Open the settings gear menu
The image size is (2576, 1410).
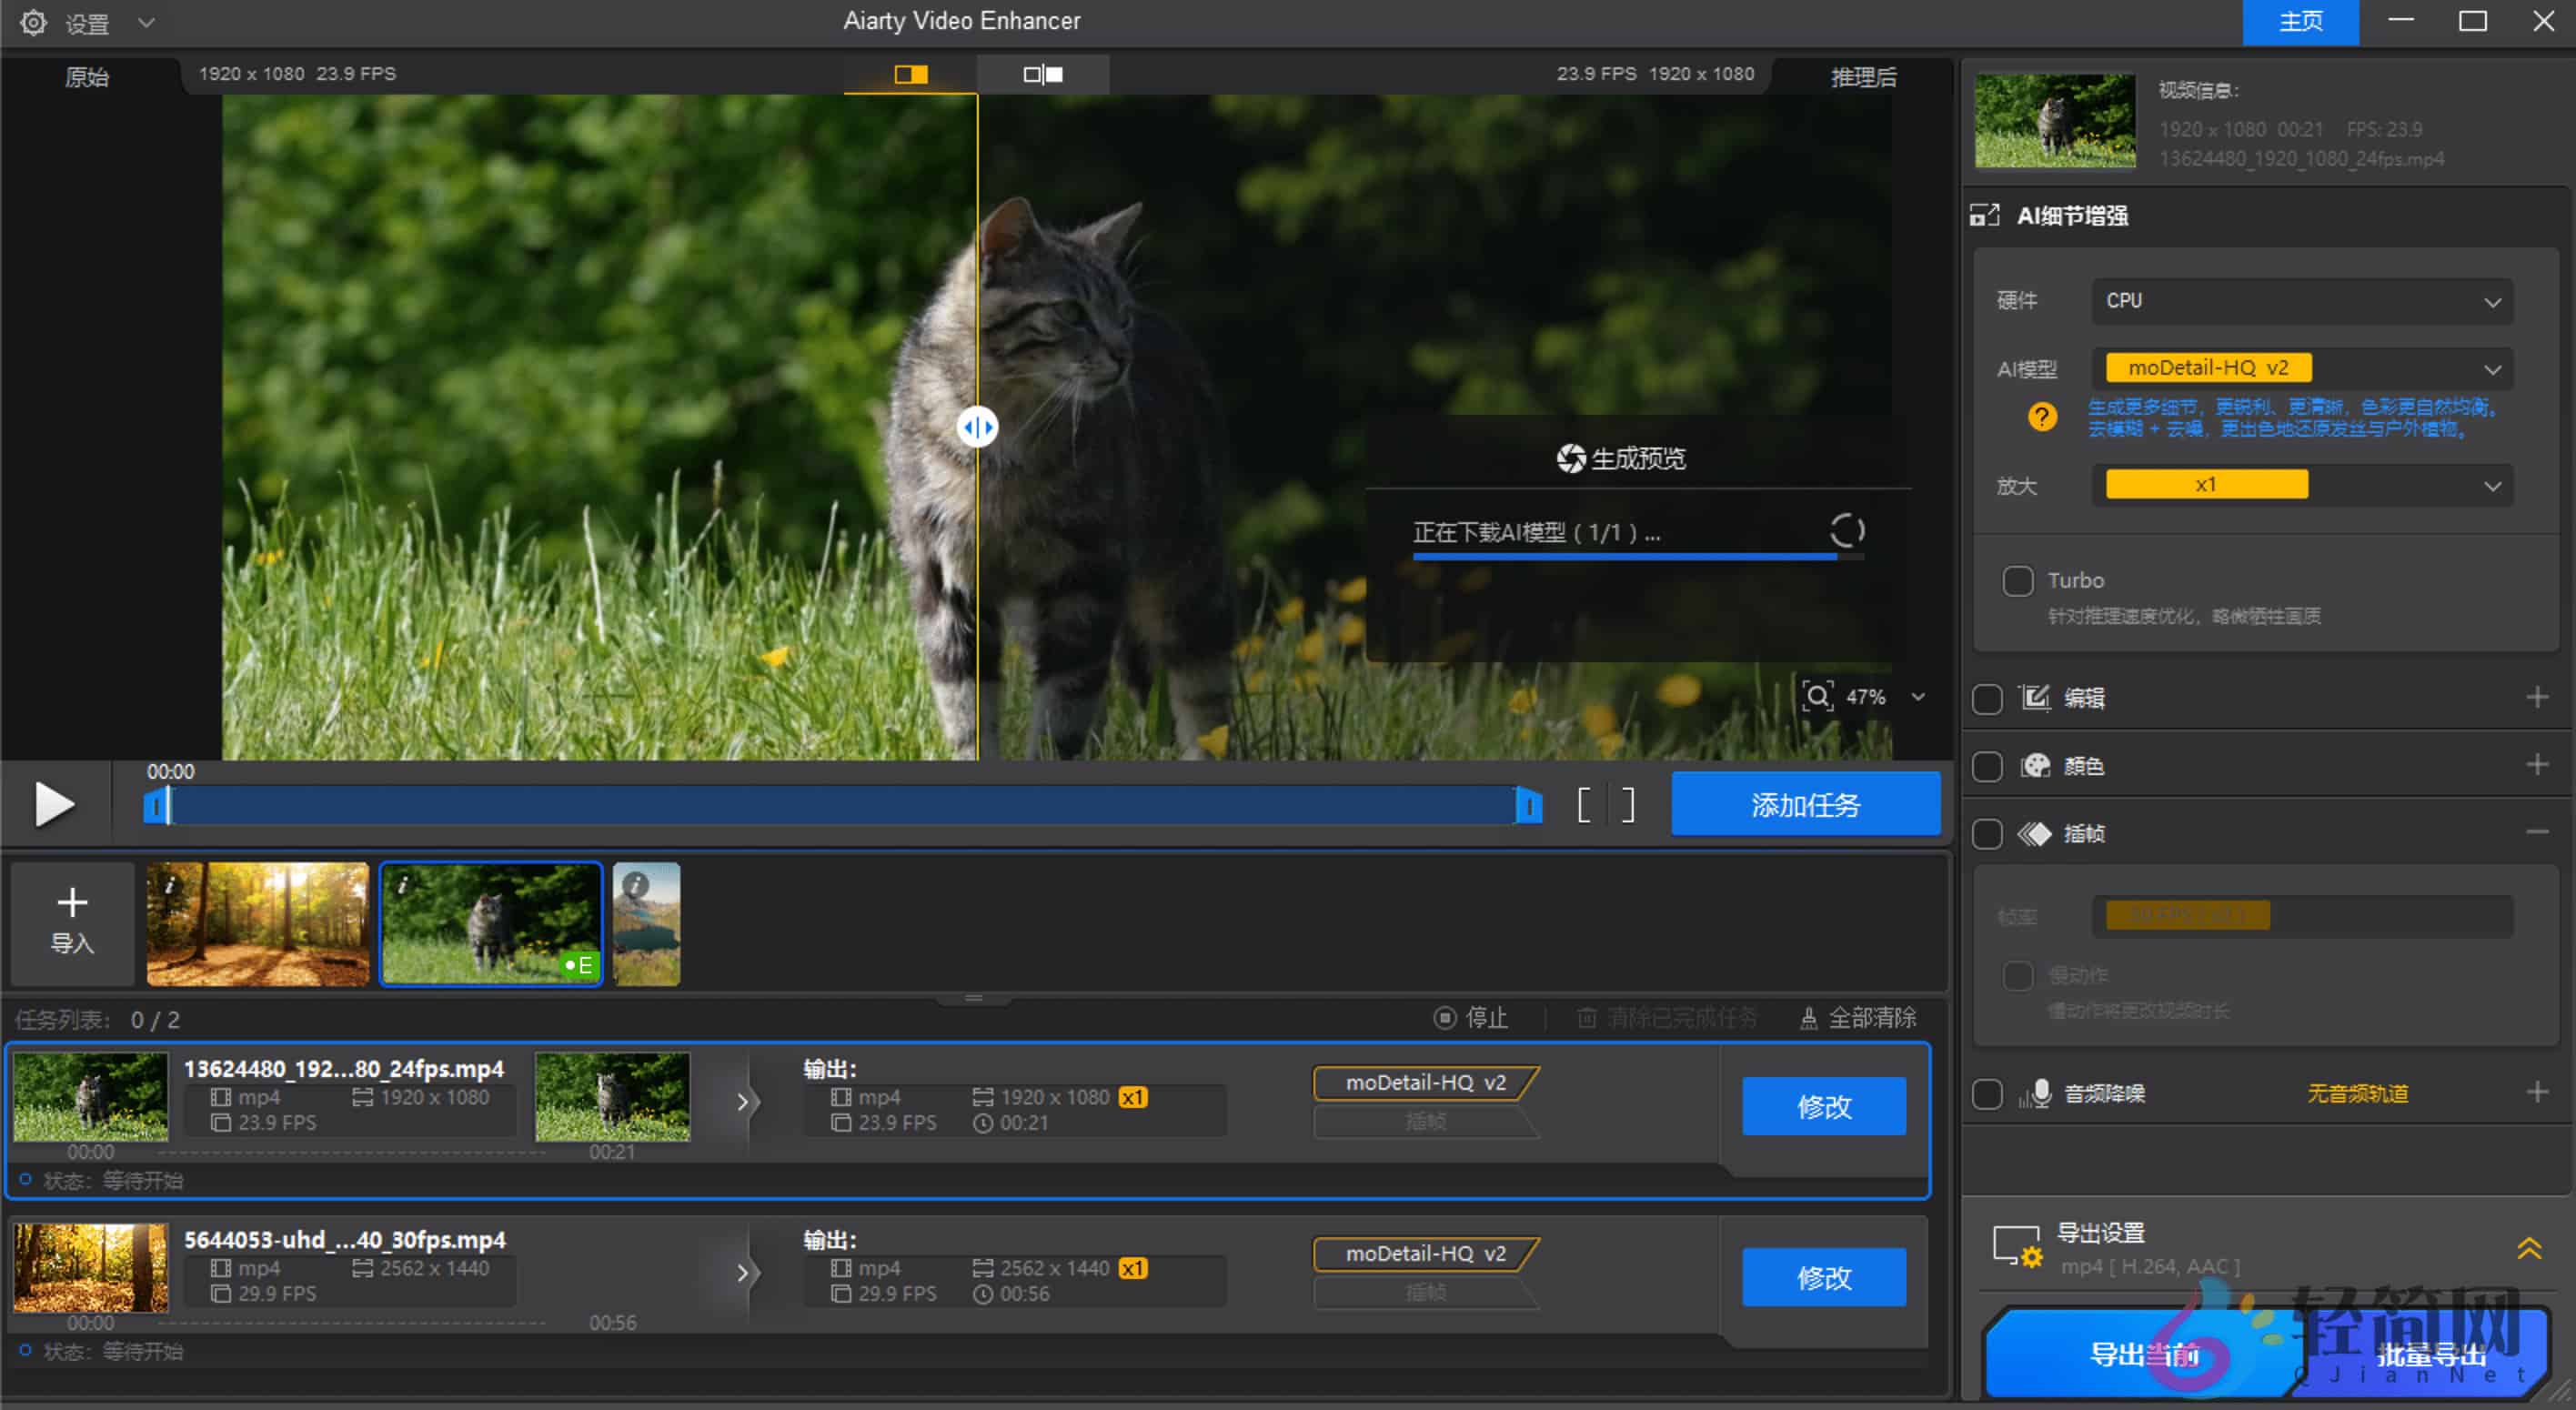[33, 22]
